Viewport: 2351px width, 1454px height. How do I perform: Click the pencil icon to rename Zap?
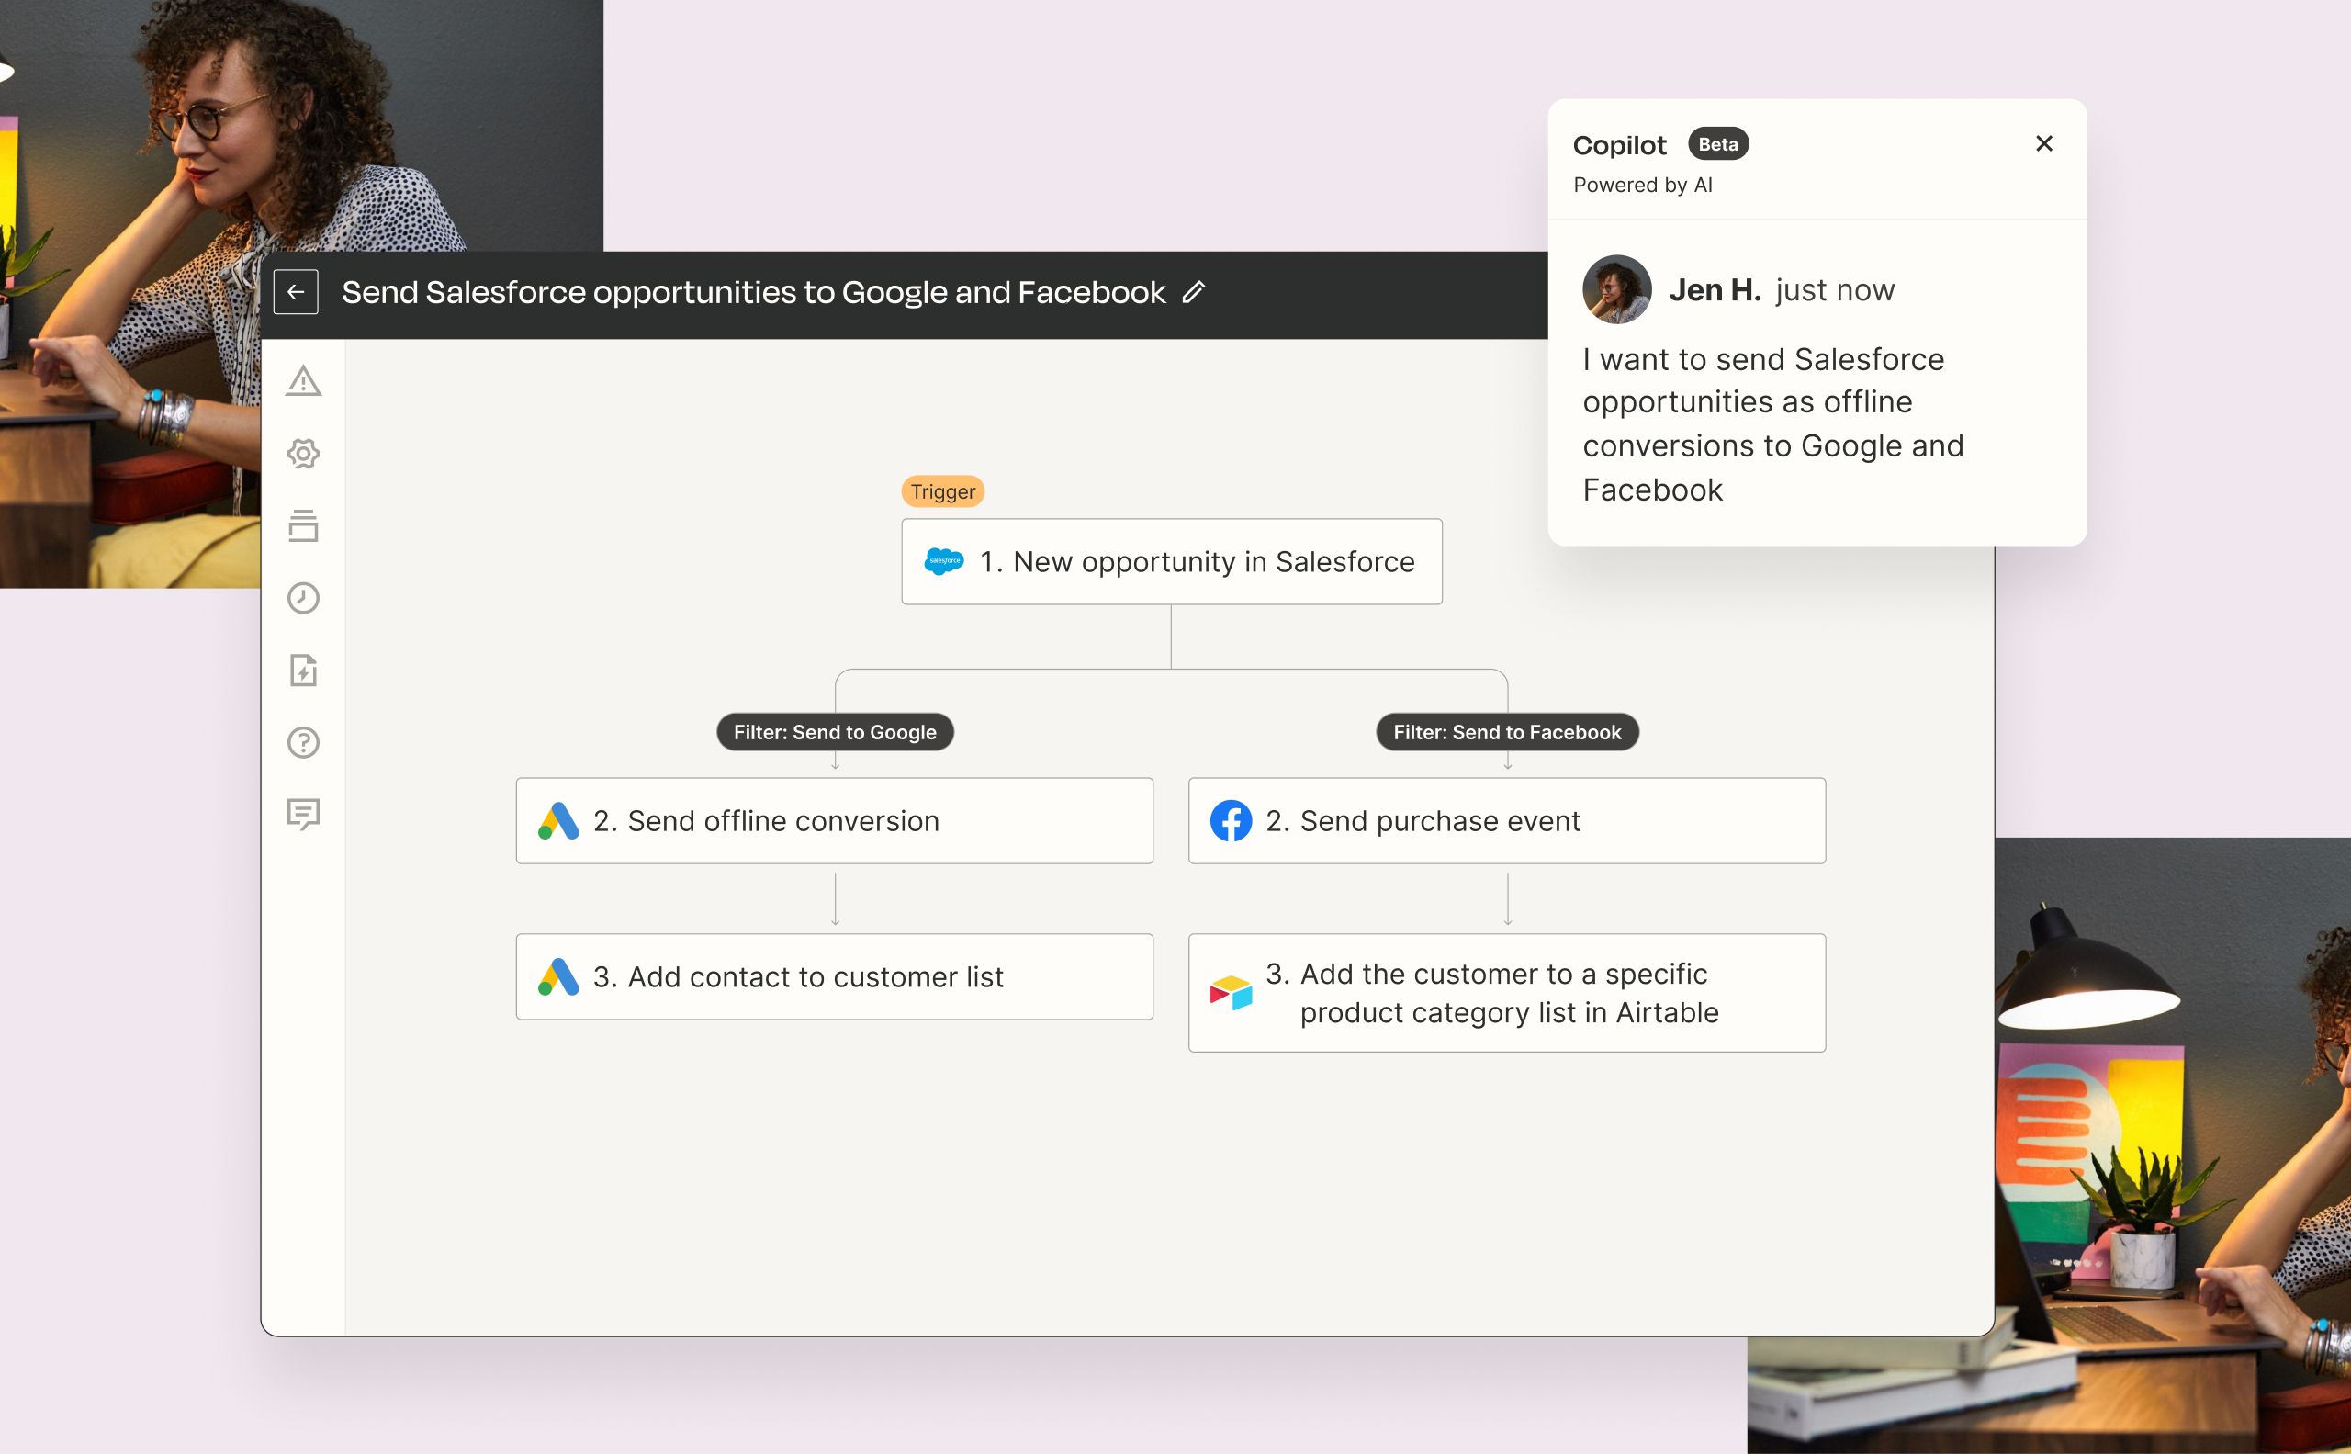click(x=1193, y=292)
